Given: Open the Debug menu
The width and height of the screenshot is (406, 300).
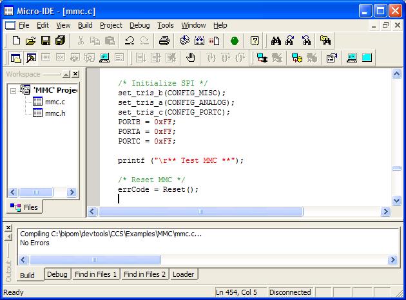Looking at the screenshot, I should coord(140,25).
